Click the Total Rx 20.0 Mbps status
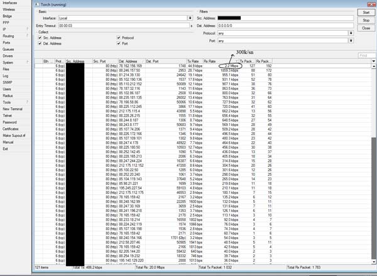The width and height of the screenshot is (377, 276). pyautogui.click(x=150, y=267)
